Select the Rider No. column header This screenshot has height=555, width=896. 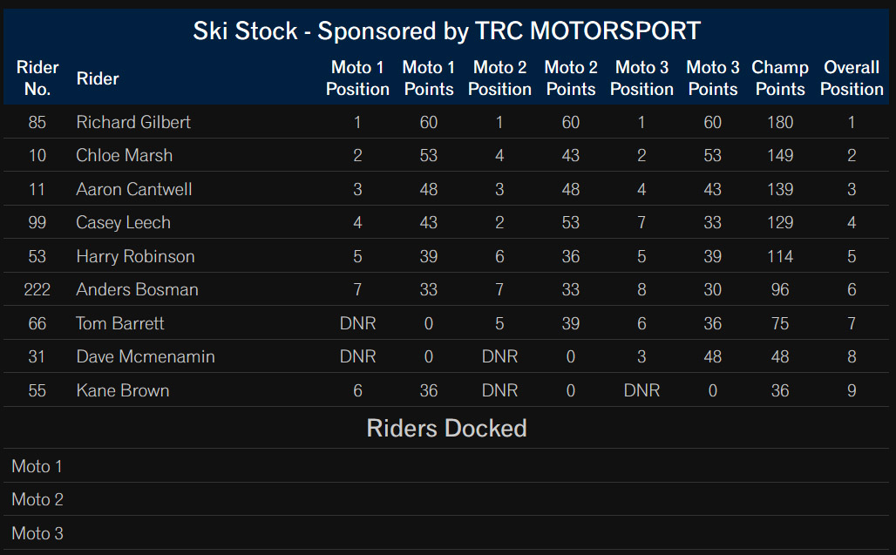click(37, 78)
